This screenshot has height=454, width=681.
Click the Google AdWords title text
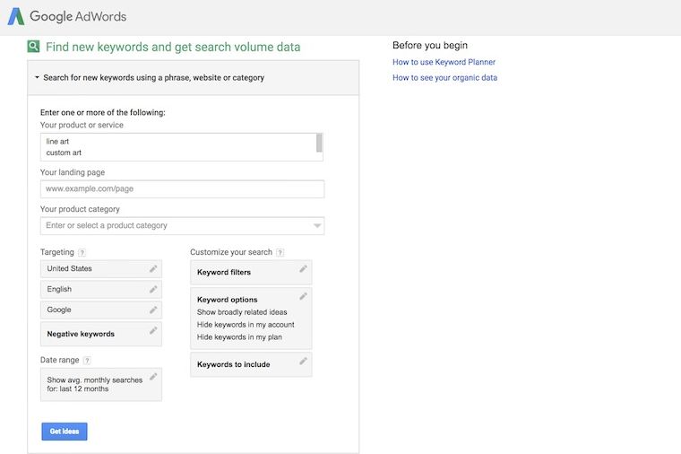78,16
